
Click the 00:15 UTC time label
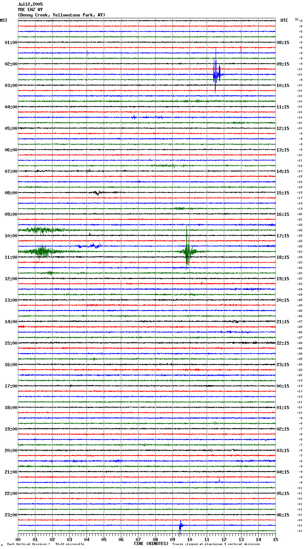pyautogui.click(x=283, y=386)
